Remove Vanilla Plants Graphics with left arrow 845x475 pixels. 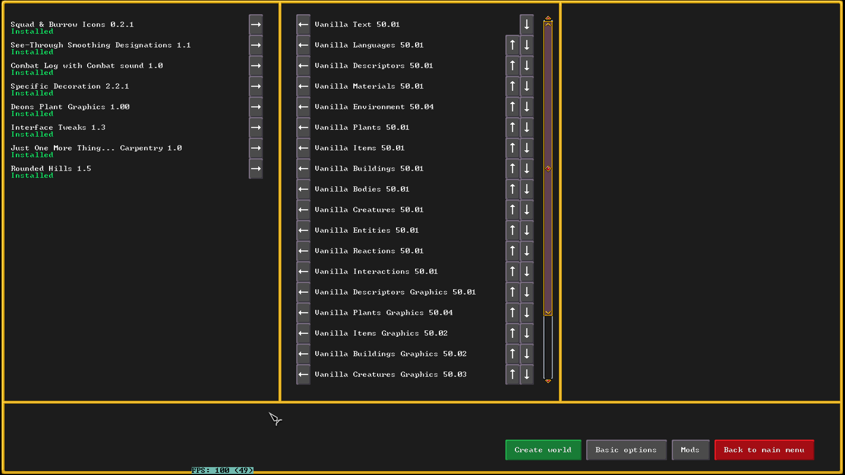click(303, 312)
